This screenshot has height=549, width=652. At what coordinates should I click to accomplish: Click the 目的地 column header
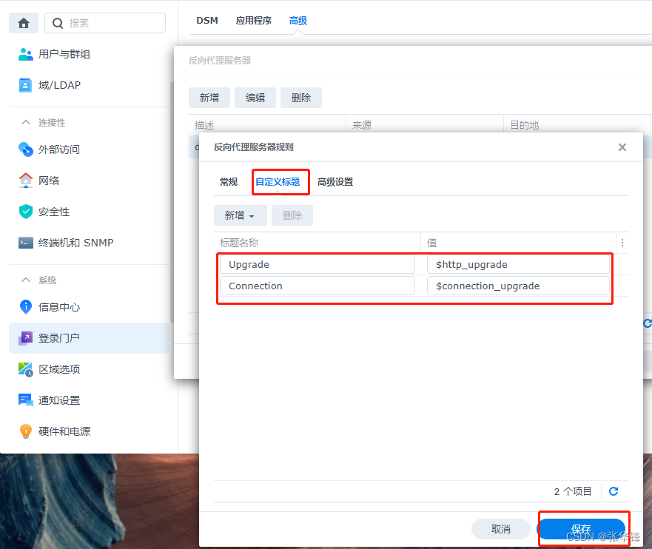pyautogui.click(x=577, y=124)
